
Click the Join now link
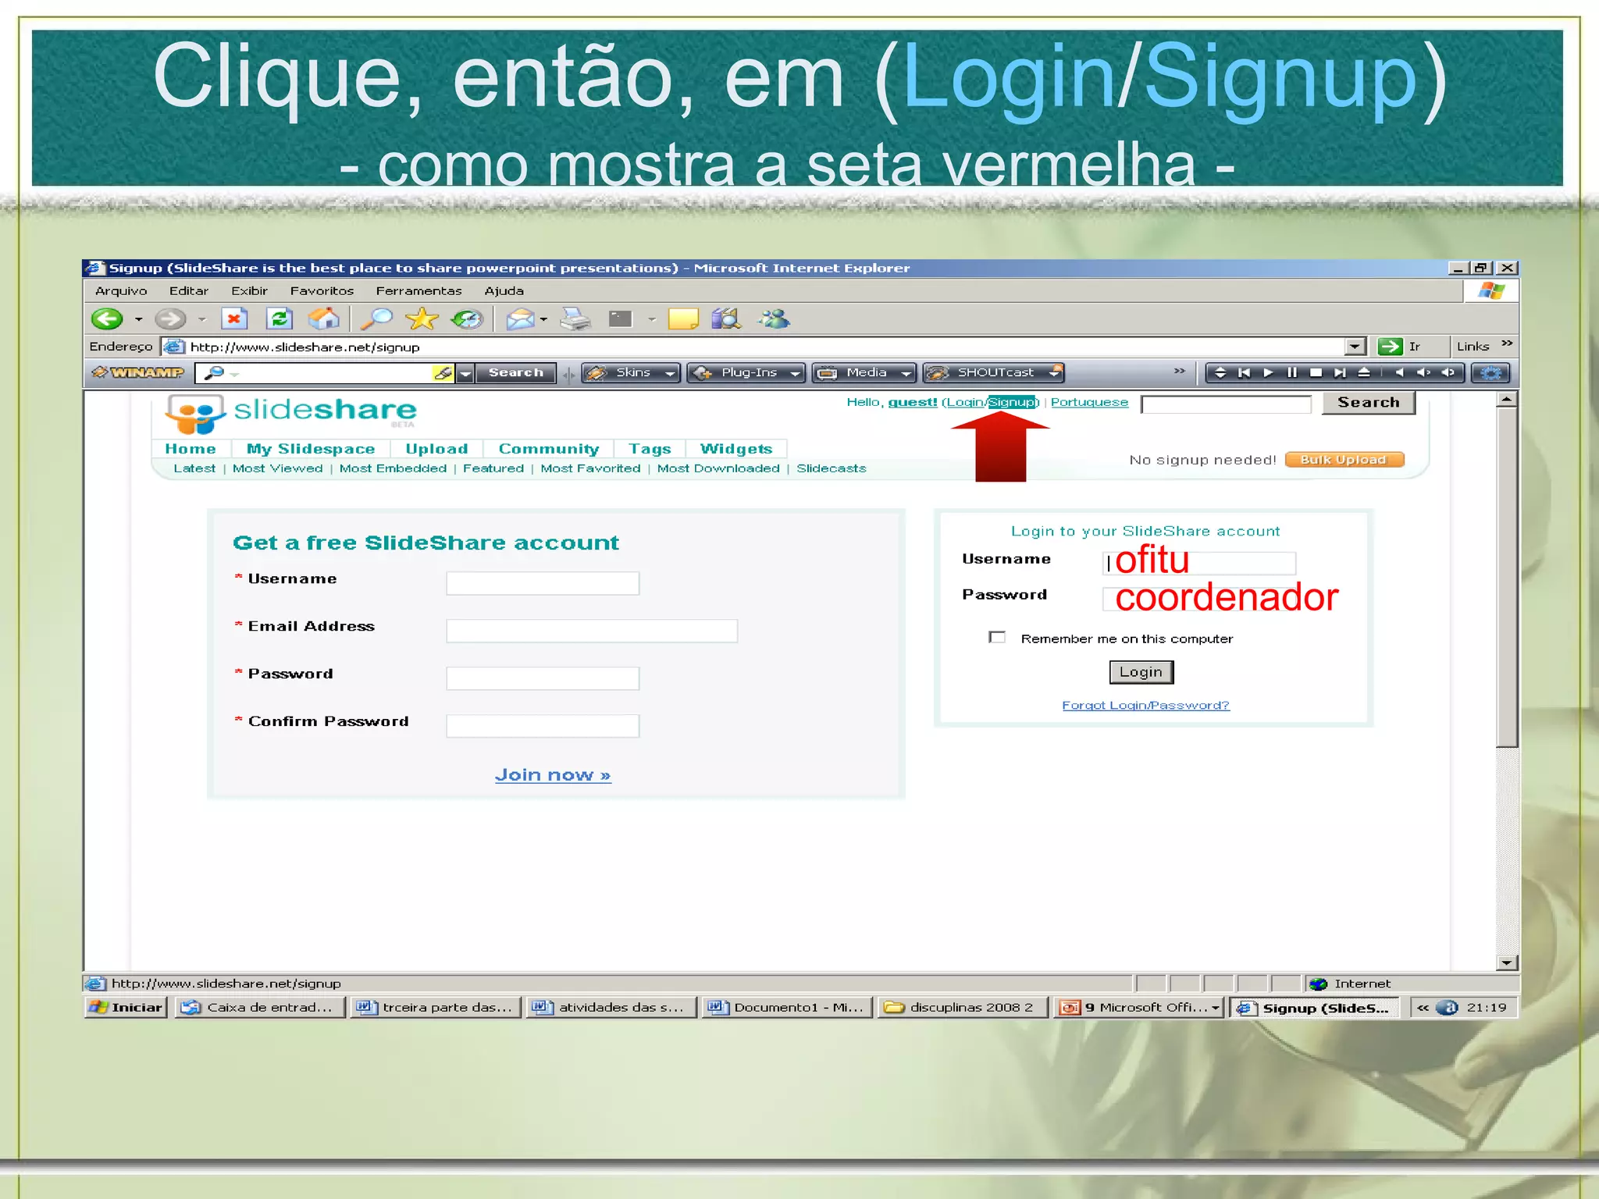click(553, 774)
